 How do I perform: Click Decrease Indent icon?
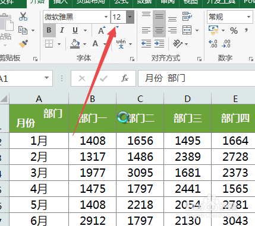[146, 44]
